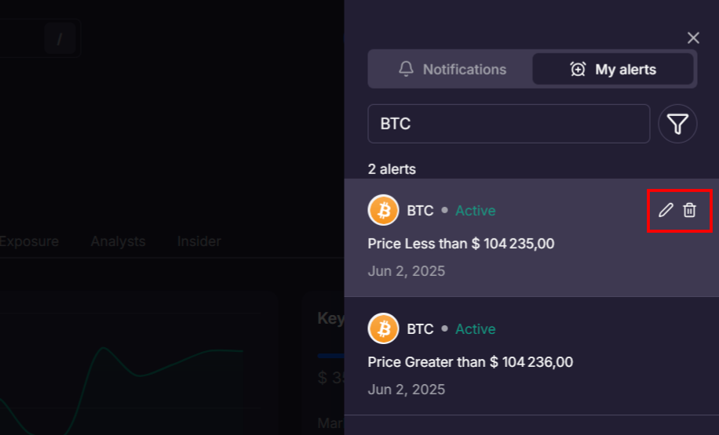Click the bell icon beside Notifications

[406, 69]
